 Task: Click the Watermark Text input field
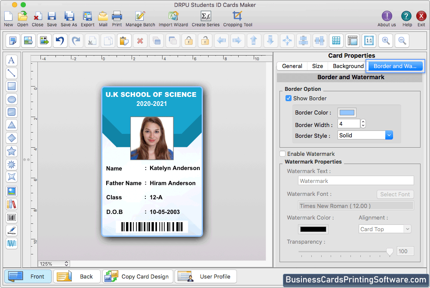(x=356, y=181)
